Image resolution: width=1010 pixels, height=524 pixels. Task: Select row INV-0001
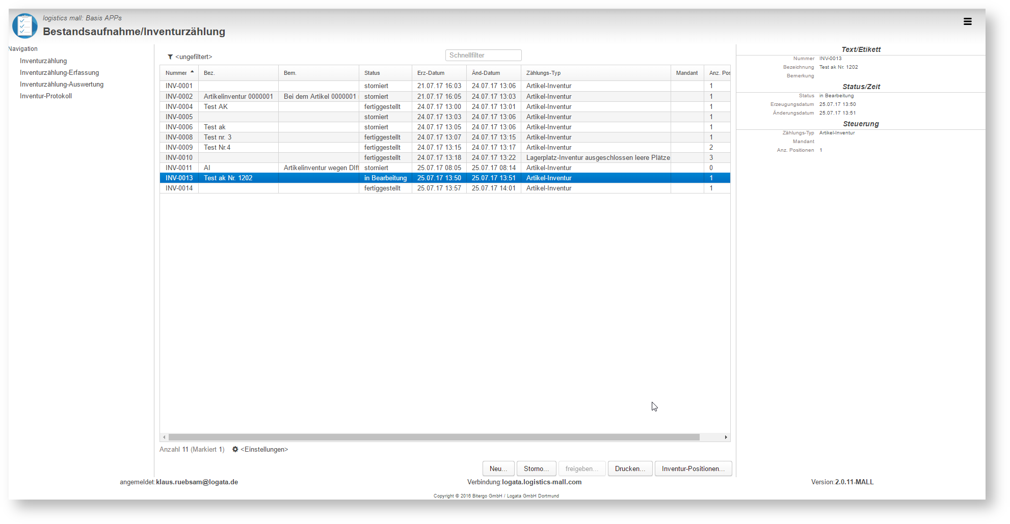coord(445,86)
